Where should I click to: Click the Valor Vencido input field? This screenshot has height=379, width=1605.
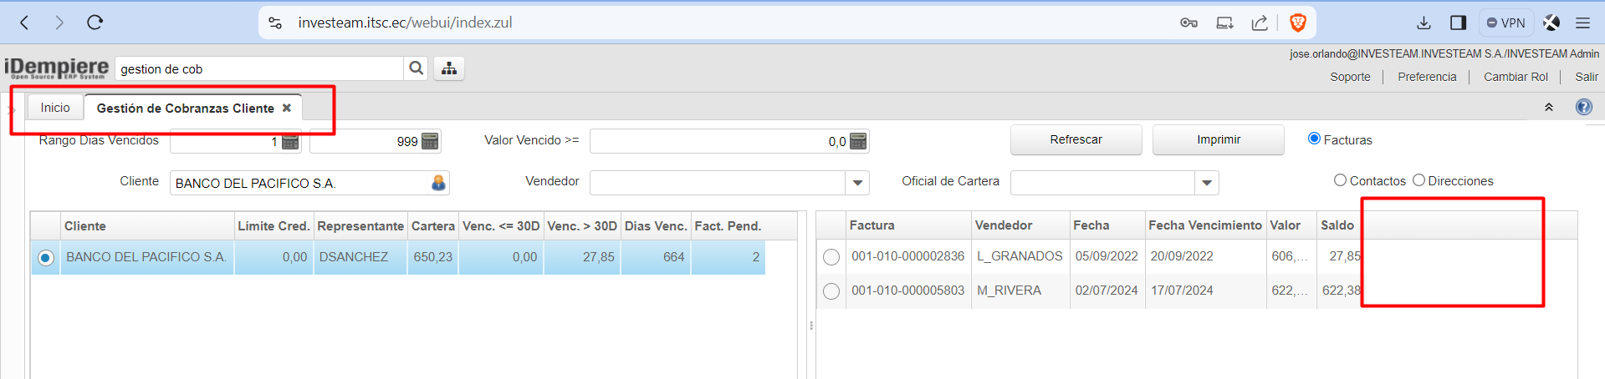point(718,141)
